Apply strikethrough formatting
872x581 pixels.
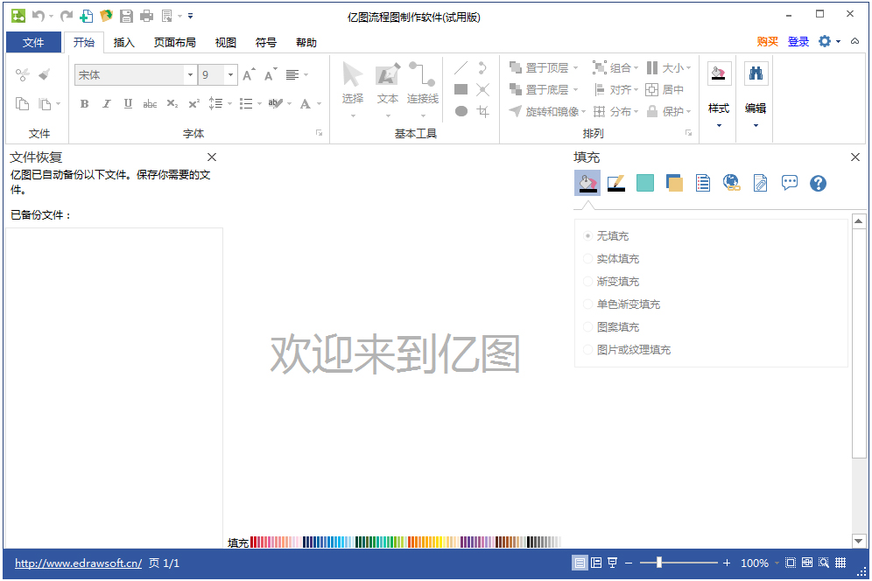coord(150,104)
